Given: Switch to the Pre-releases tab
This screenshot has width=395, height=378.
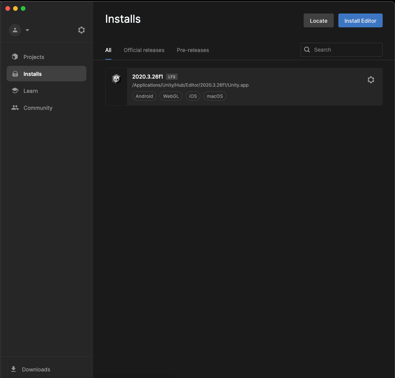Looking at the screenshot, I should pos(193,50).
